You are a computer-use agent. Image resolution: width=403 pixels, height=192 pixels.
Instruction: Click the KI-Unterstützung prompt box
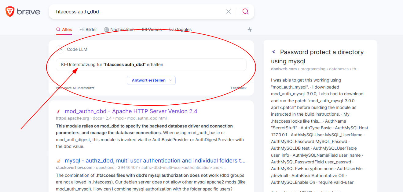click(151, 65)
